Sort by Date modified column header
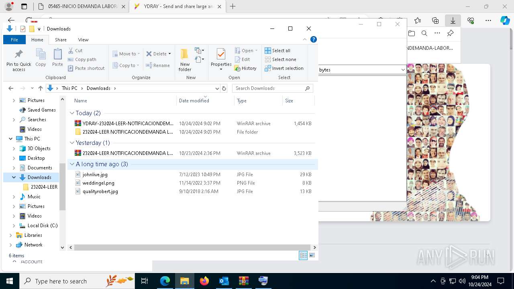 pyautogui.click(x=205, y=101)
